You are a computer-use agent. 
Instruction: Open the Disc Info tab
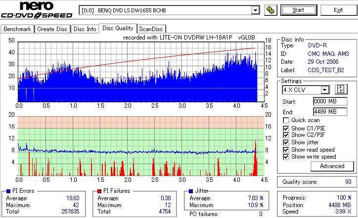point(85,29)
